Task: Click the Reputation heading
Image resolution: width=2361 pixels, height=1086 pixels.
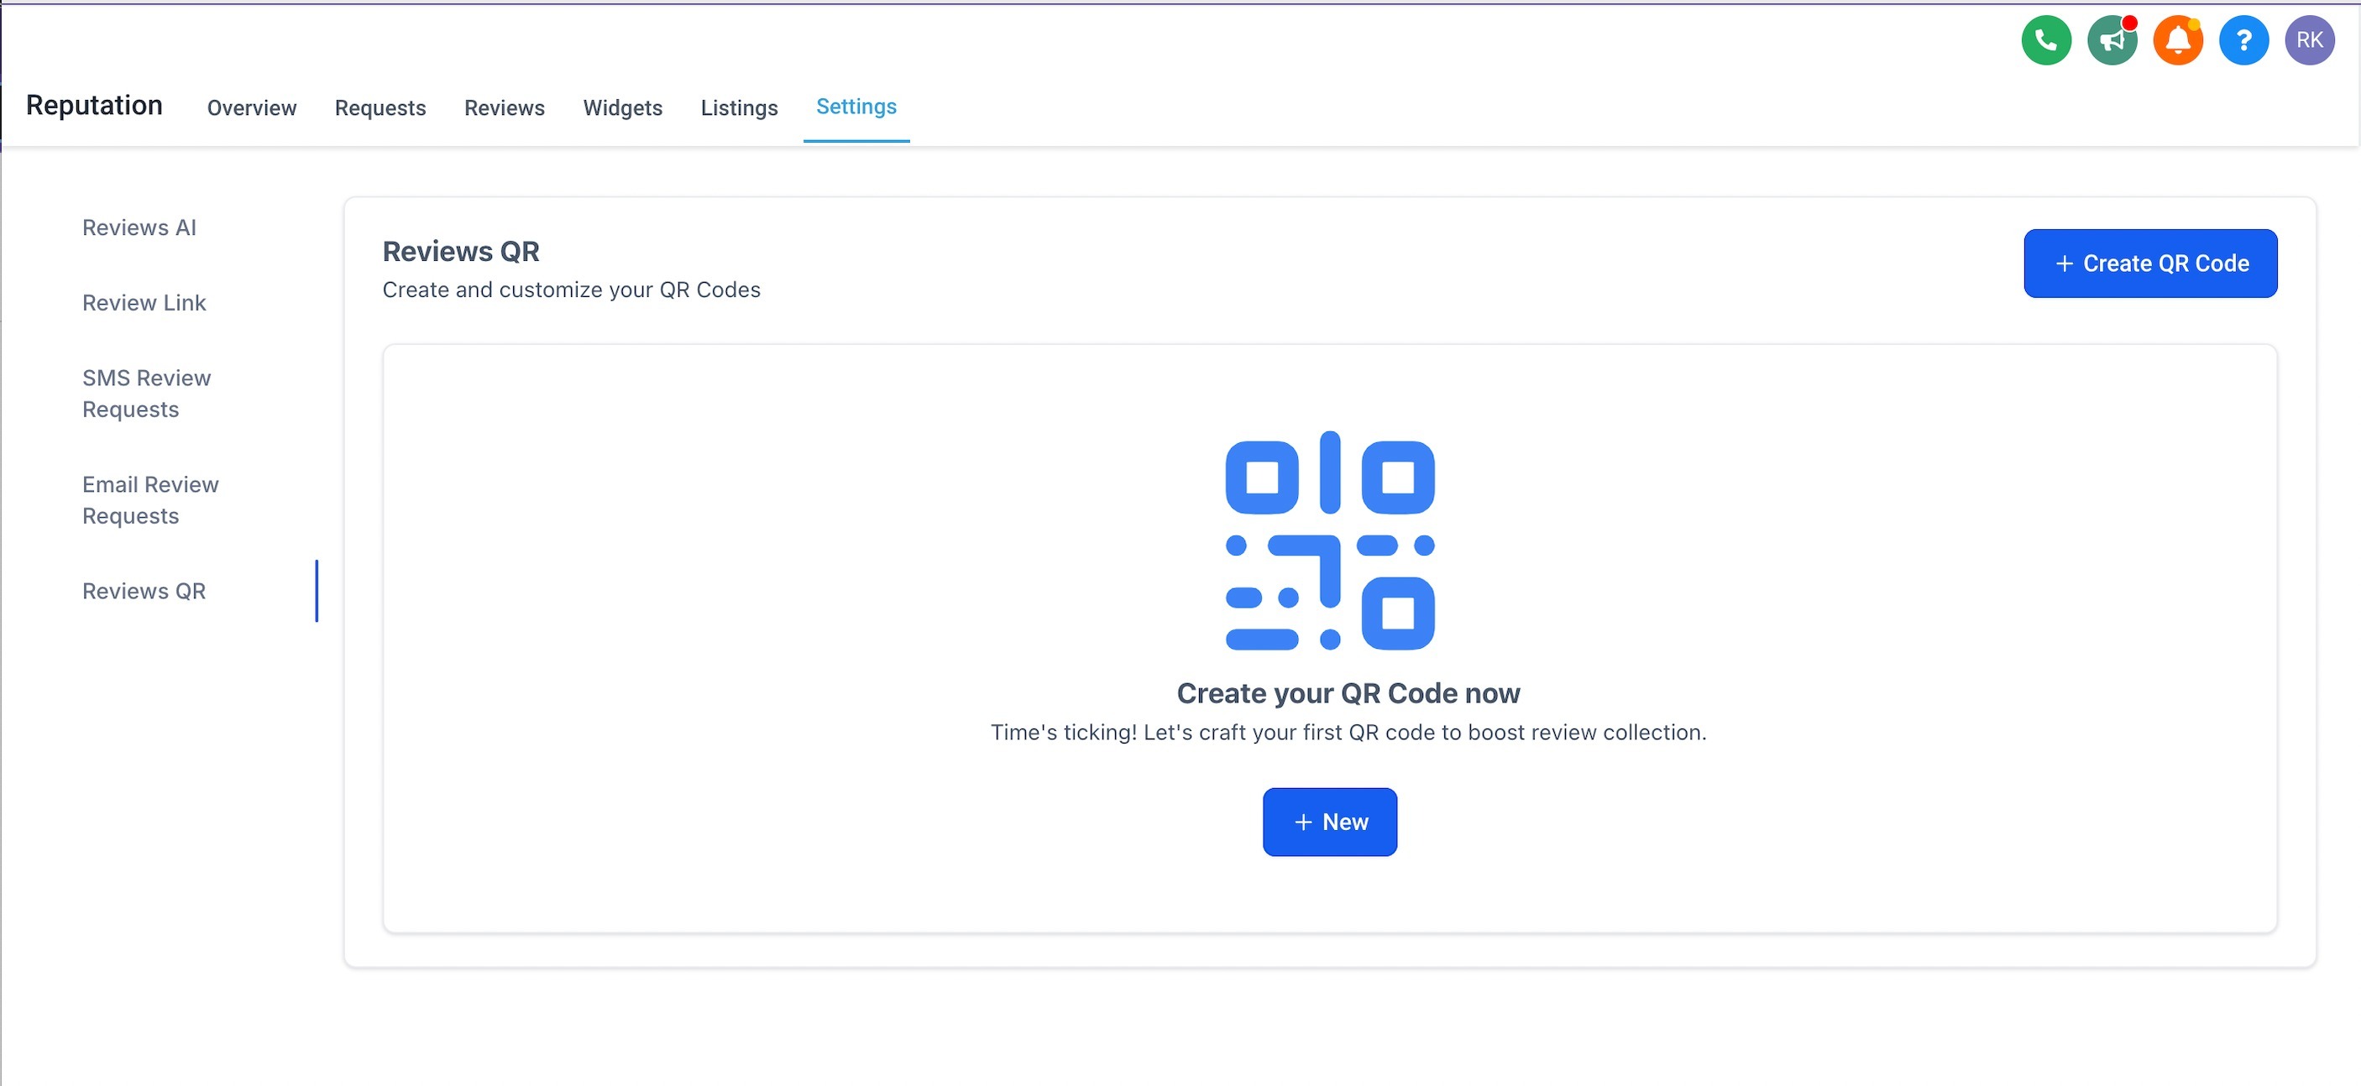Action: coord(94,106)
